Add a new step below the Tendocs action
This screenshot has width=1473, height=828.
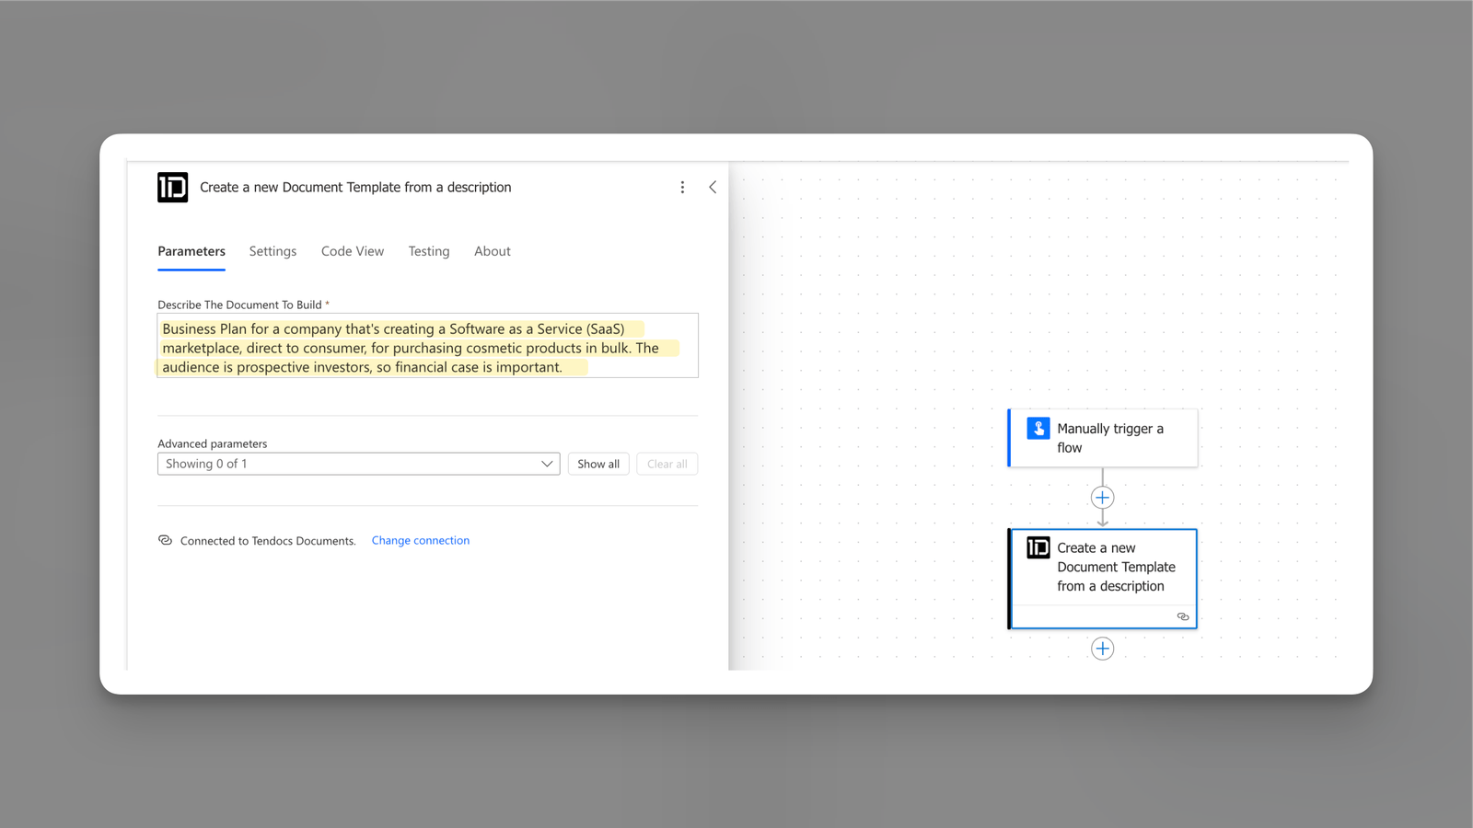click(1102, 649)
